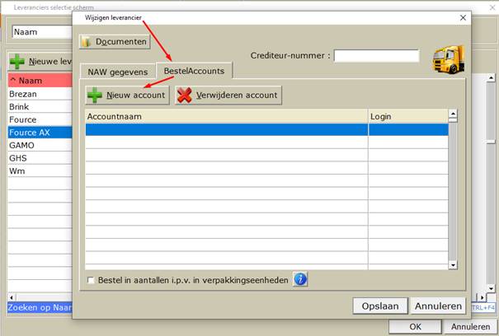Click the supplier list left scroll arrow
Viewport: 499px width, 336px height.
pos(12,297)
